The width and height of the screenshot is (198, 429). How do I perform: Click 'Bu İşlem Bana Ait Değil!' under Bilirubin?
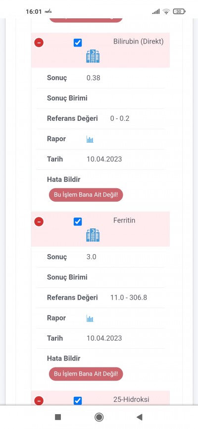pos(86,195)
